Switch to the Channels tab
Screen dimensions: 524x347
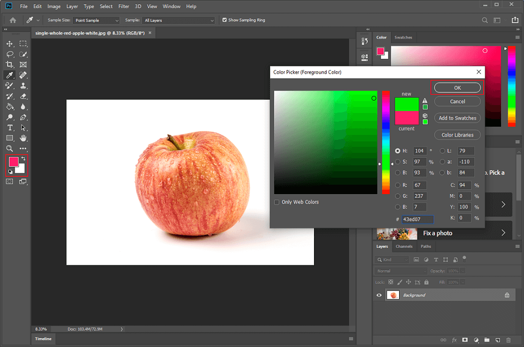click(x=404, y=246)
